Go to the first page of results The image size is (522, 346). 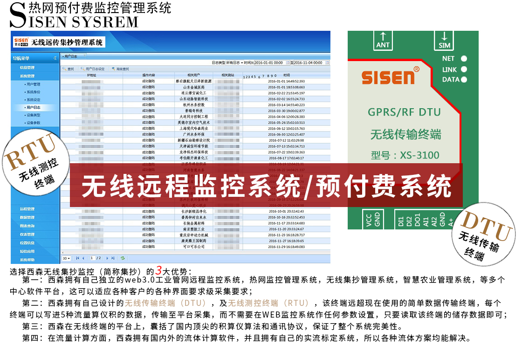pyautogui.click(x=77, y=258)
